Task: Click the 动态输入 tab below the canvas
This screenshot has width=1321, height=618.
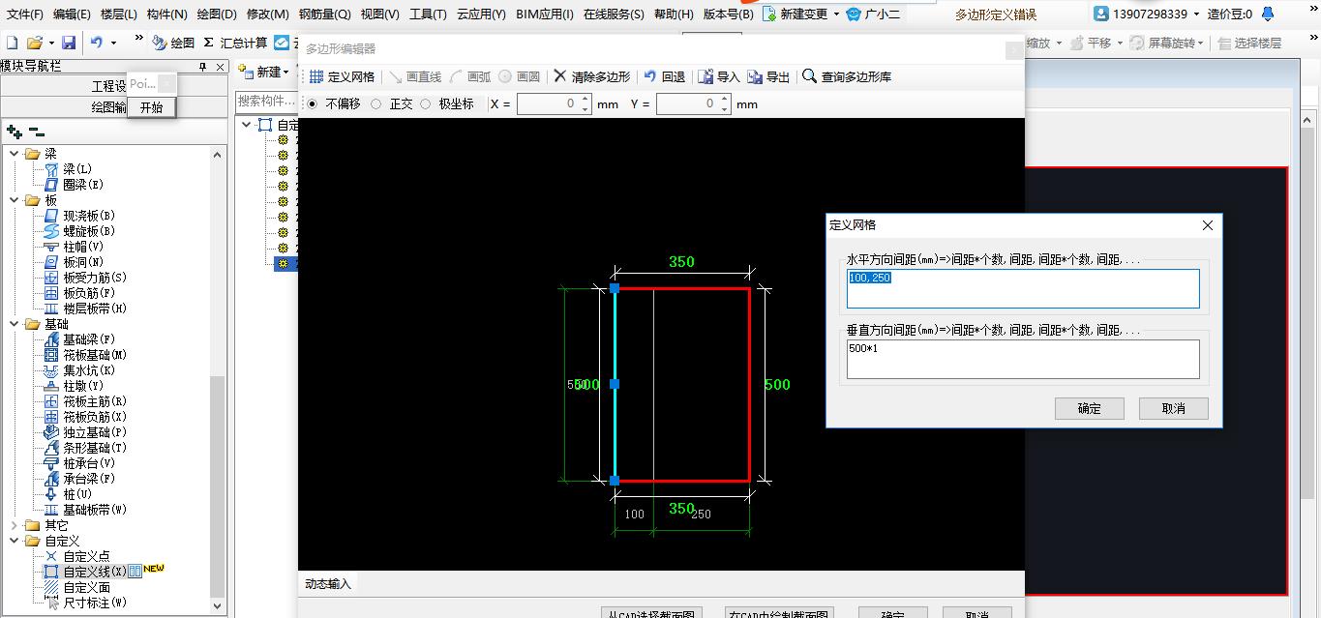Action: 328,583
